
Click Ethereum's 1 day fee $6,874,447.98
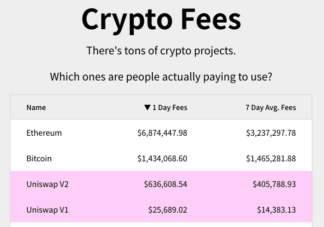(x=162, y=133)
